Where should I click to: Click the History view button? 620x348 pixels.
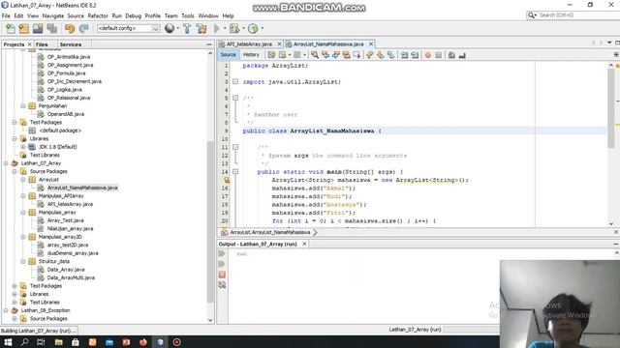coord(251,55)
